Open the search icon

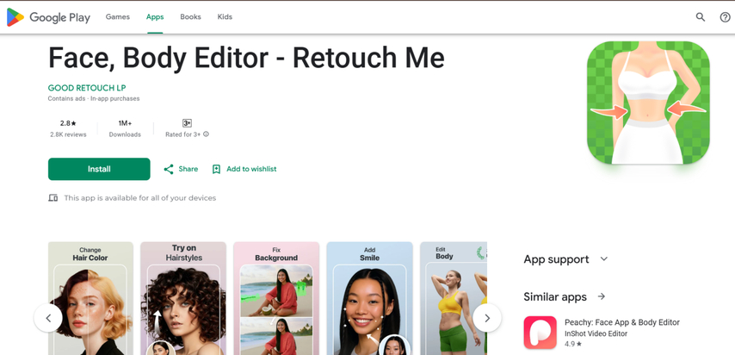(701, 17)
